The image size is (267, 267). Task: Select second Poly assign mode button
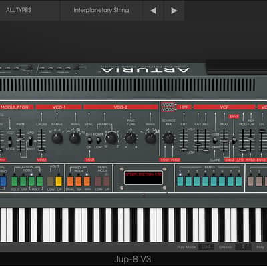click(40, 182)
